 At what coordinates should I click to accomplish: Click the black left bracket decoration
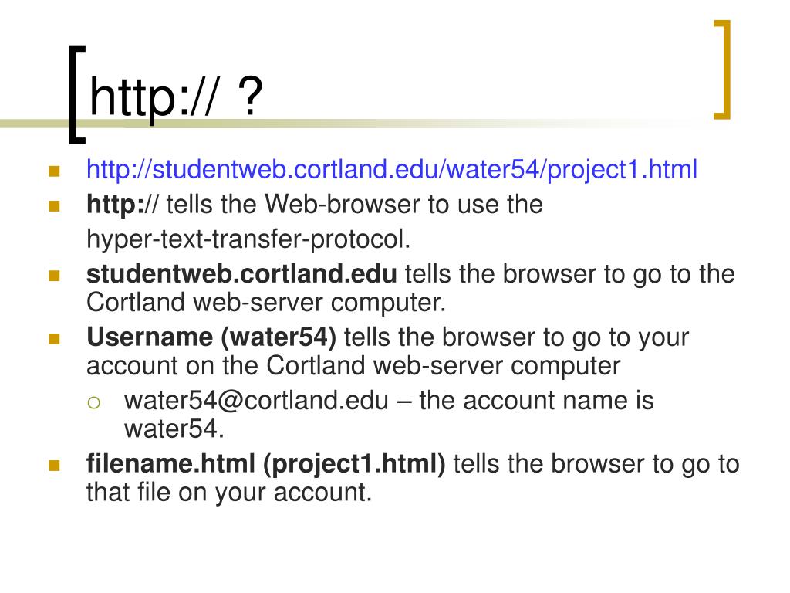77,94
